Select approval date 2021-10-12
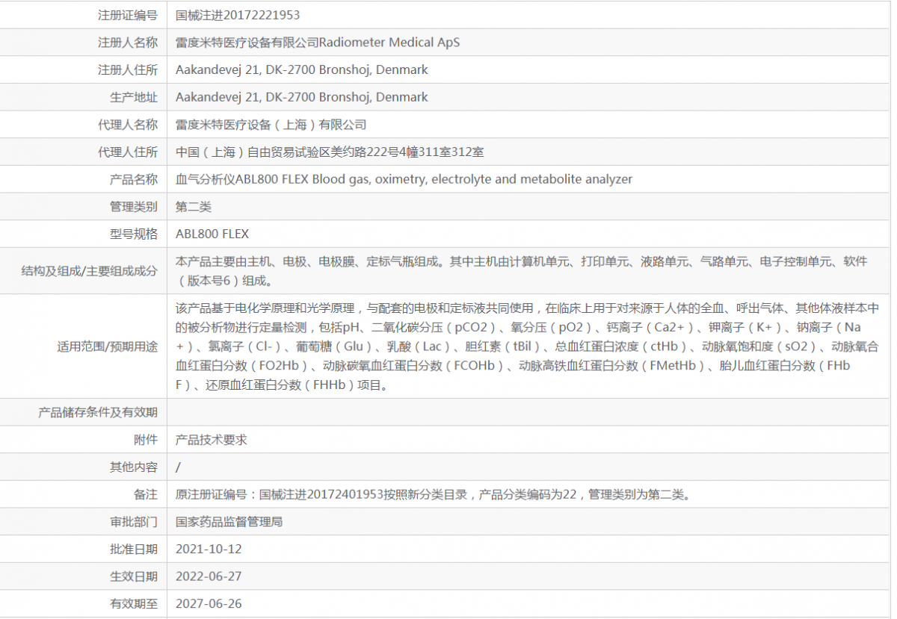 pos(209,549)
